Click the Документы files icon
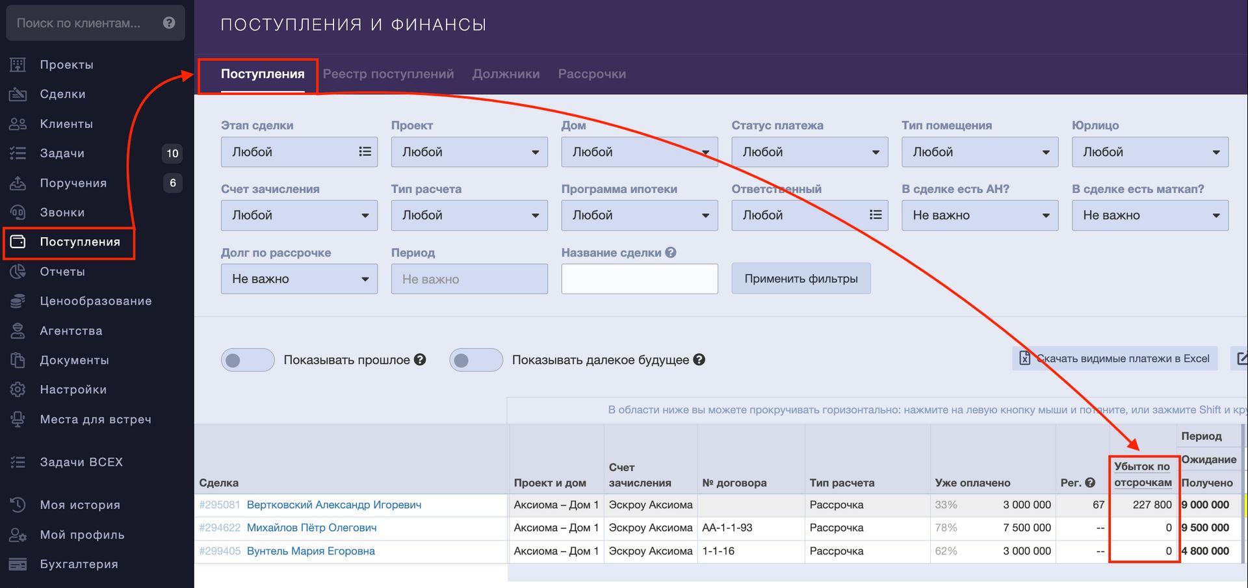This screenshot has height=588, width=1248. click(18, 360)
